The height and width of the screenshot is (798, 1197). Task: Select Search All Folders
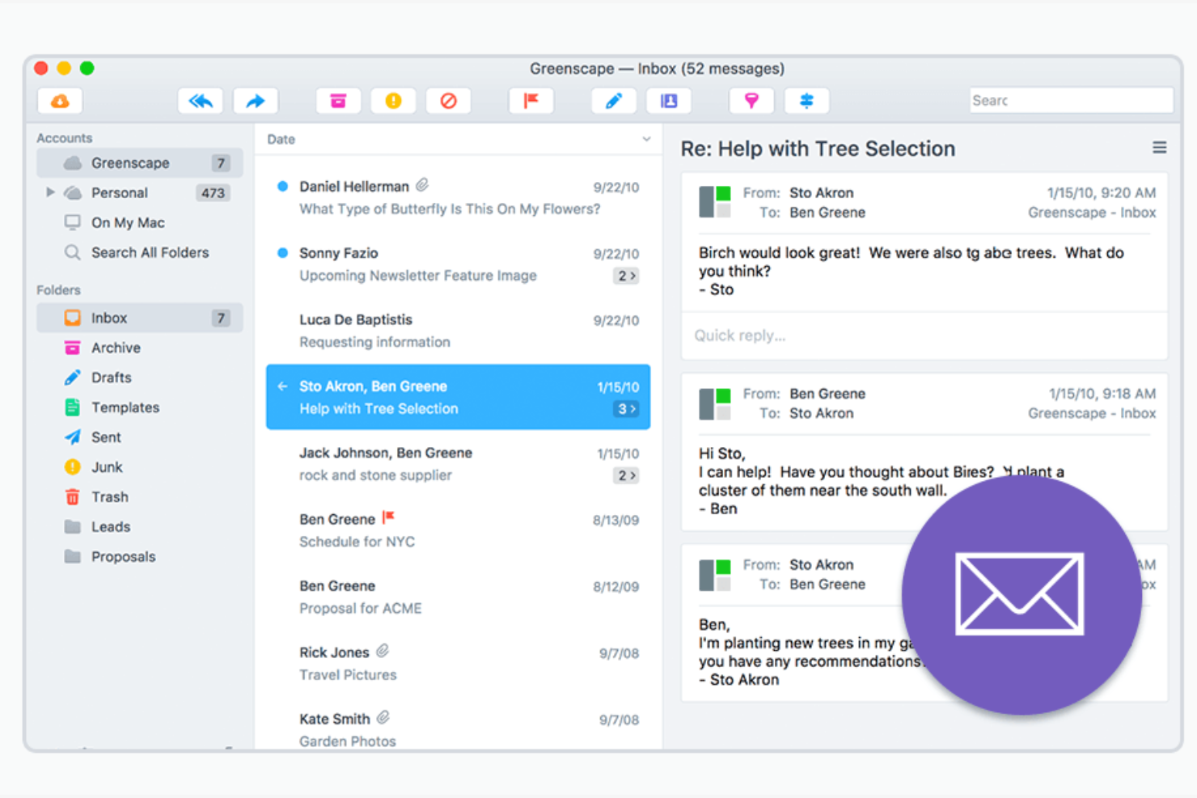[x=149, y=252]
